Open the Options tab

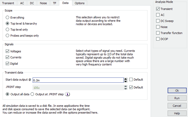[x=79, y=3]
